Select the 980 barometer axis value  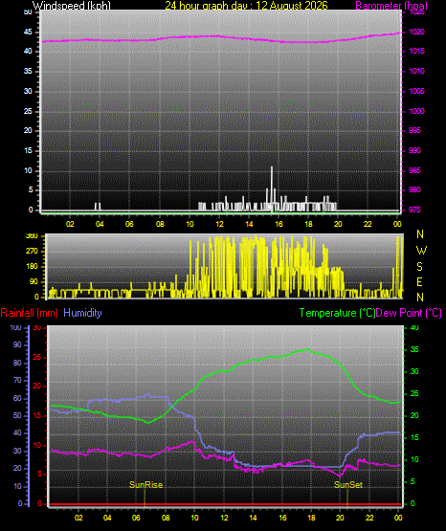point(414,189)
